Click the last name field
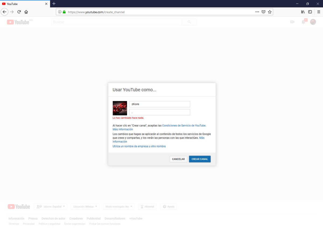The image size is (323, 232). [x=160, y=112]
